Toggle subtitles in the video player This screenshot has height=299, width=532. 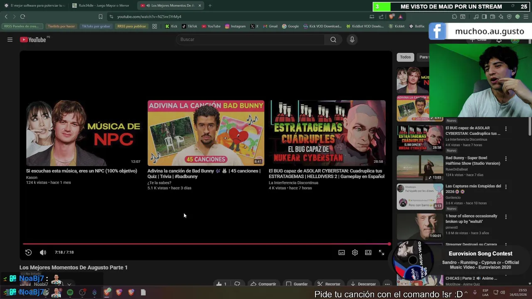click(342, 252)
